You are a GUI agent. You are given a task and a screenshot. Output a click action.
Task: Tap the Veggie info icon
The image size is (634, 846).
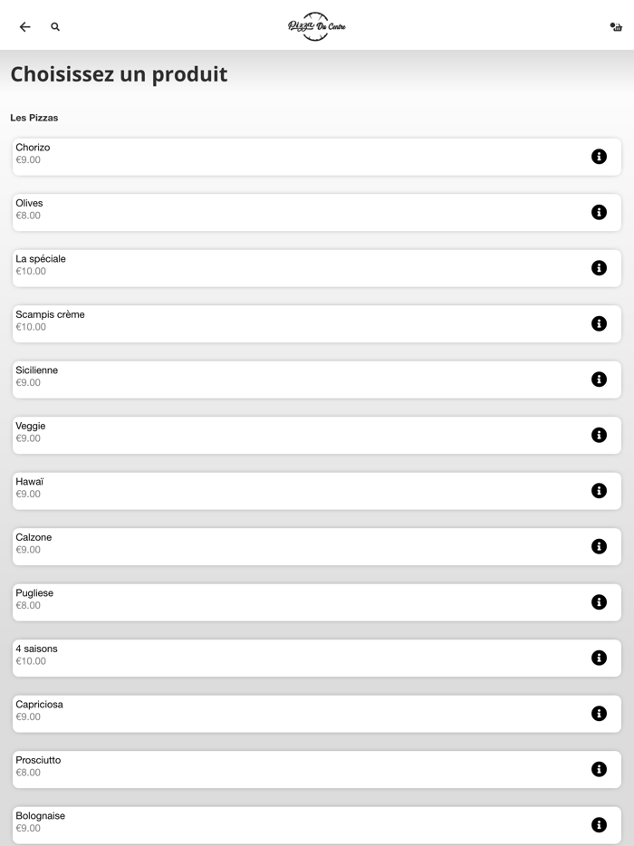click(x=599, y=435)
